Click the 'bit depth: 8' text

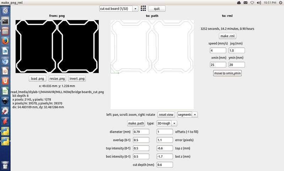(x=20, y=96)
